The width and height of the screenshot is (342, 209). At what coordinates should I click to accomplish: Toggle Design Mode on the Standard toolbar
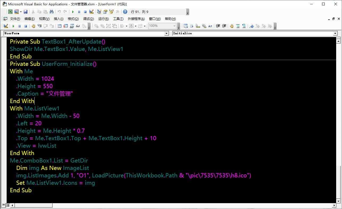[91, 12]
